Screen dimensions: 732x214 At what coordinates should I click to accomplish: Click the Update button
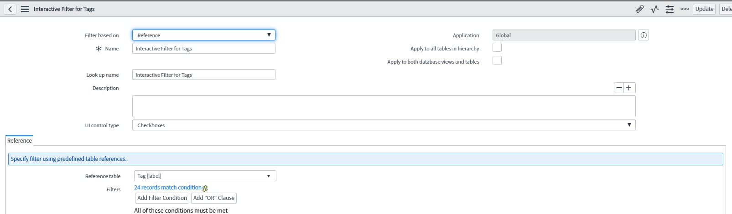(704, 9)
